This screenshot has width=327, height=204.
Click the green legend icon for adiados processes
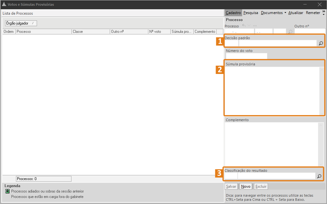point(7,191)
